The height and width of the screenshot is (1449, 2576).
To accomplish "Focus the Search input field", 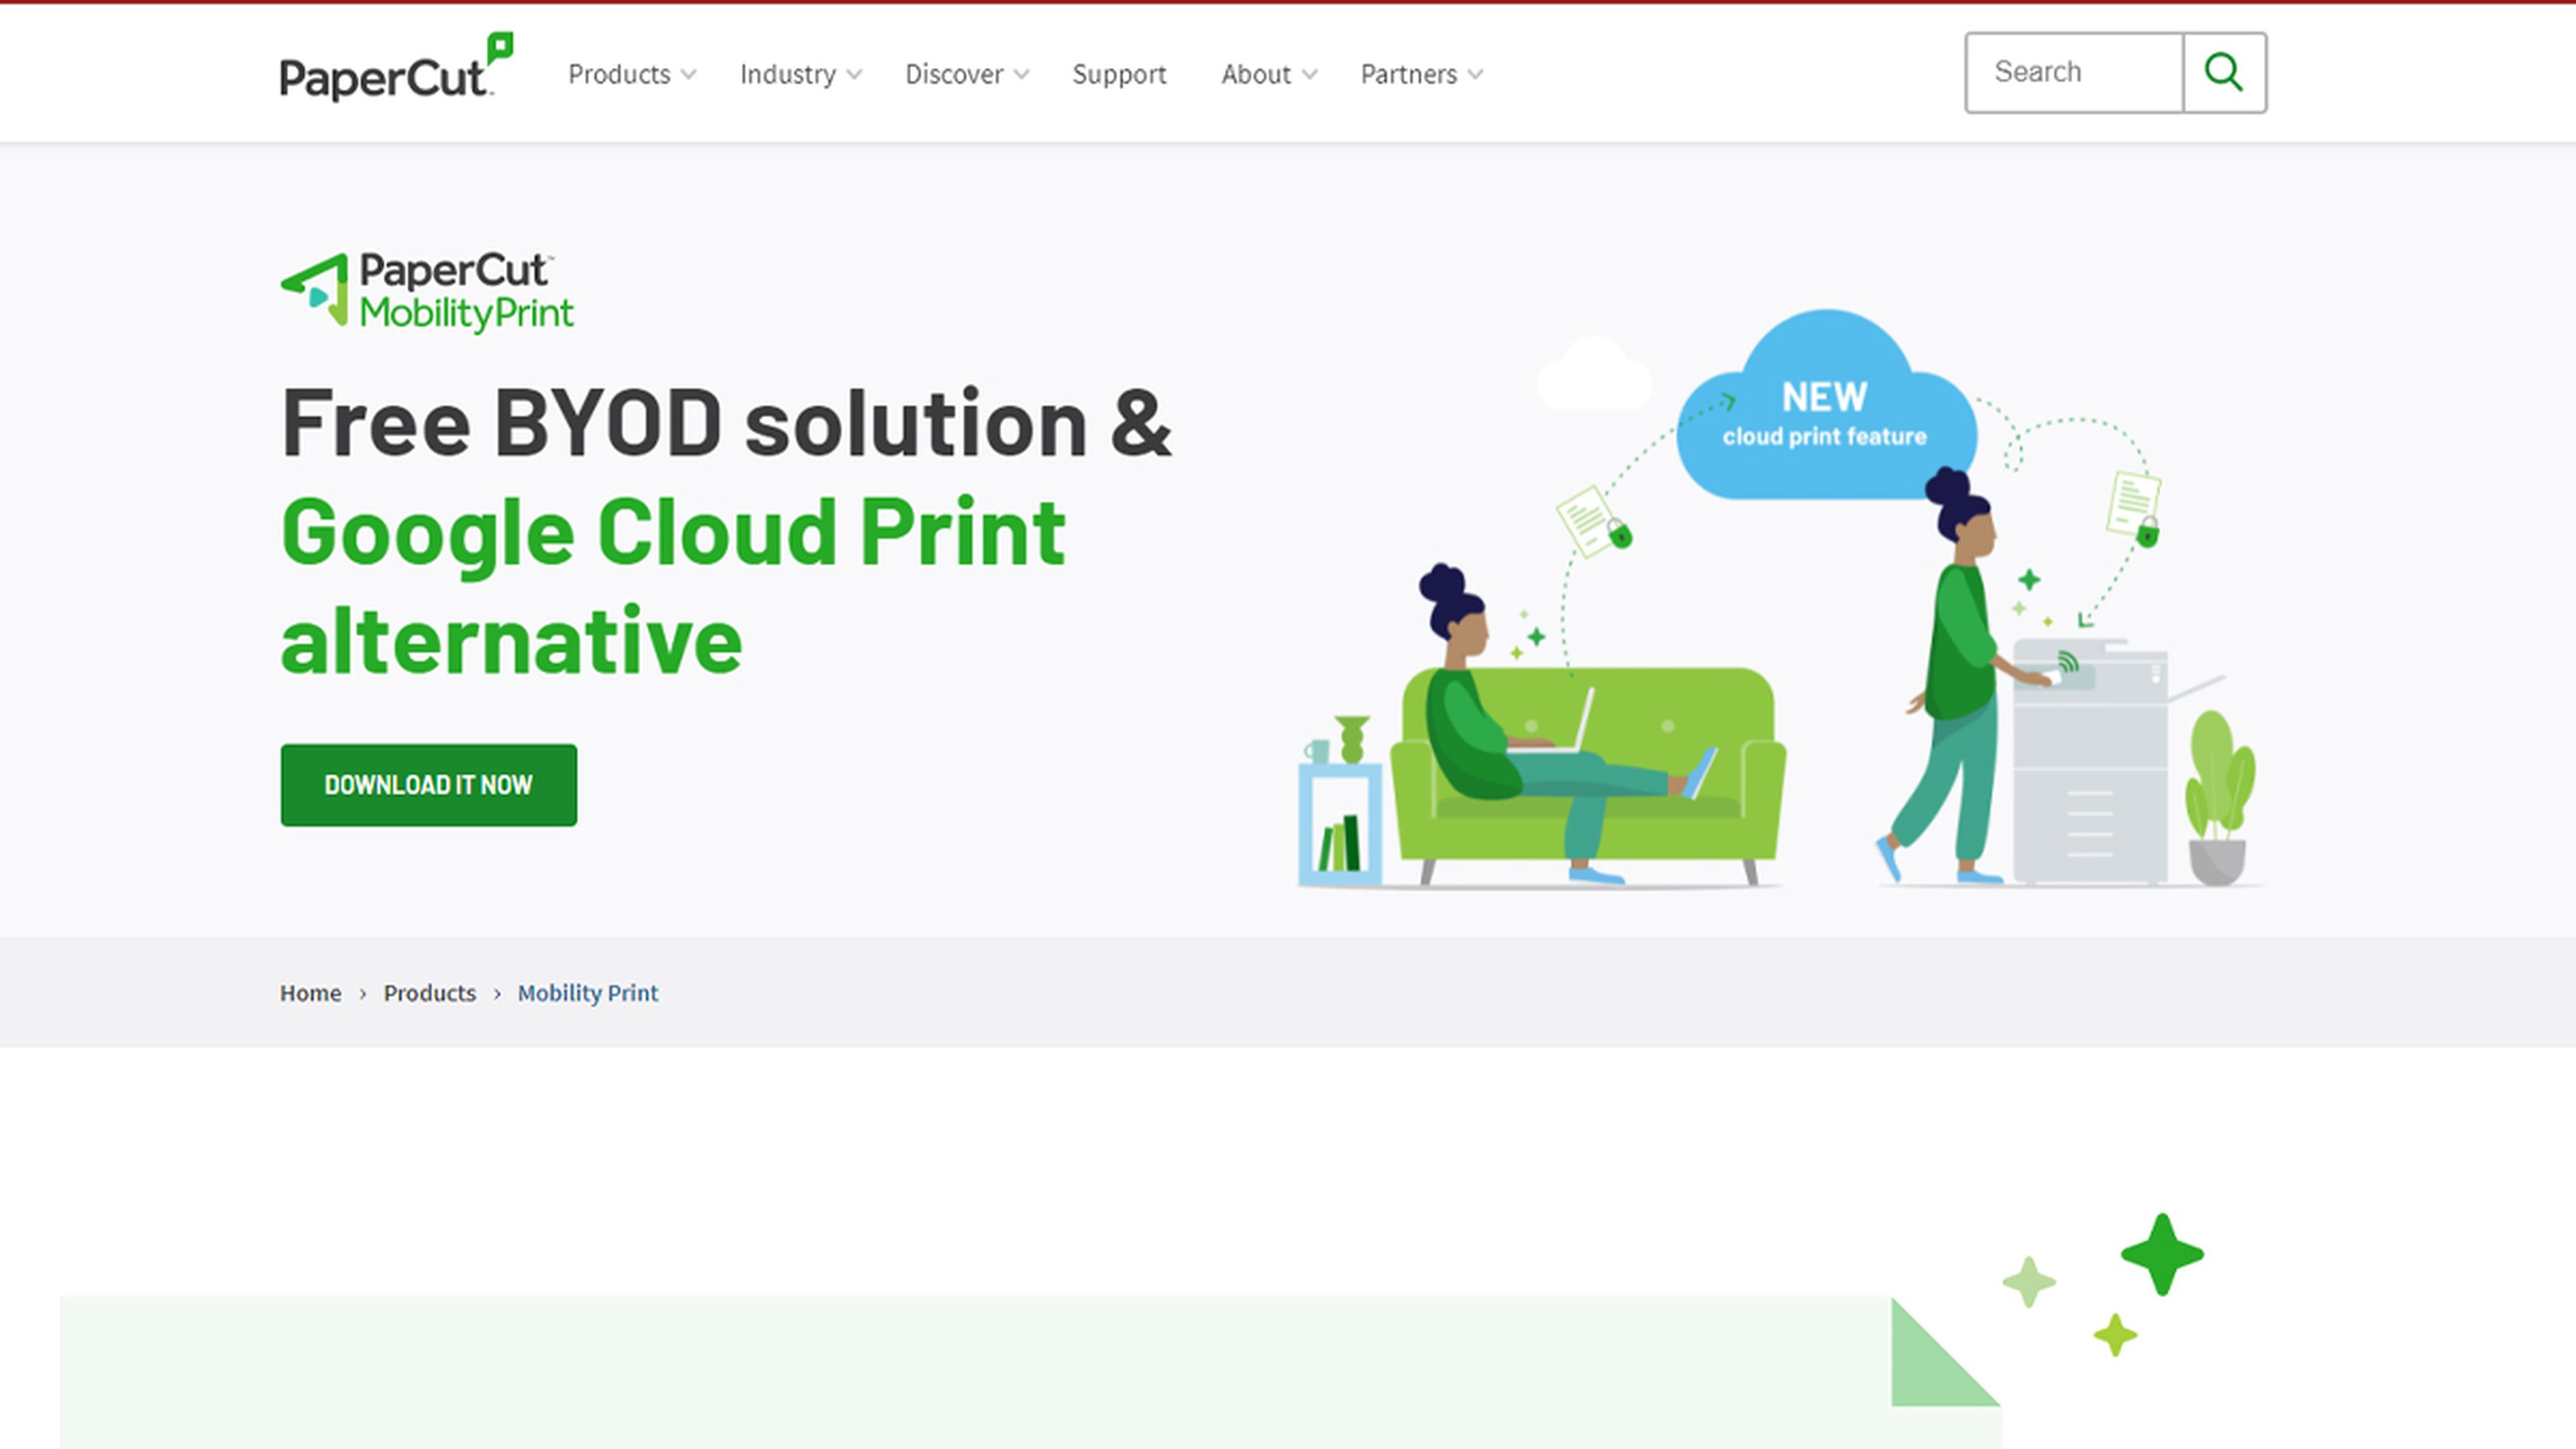I will pyautogui.click(x=2074, y=72).
